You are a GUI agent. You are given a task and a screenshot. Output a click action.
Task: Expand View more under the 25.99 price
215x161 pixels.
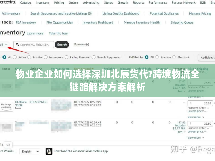196,97
